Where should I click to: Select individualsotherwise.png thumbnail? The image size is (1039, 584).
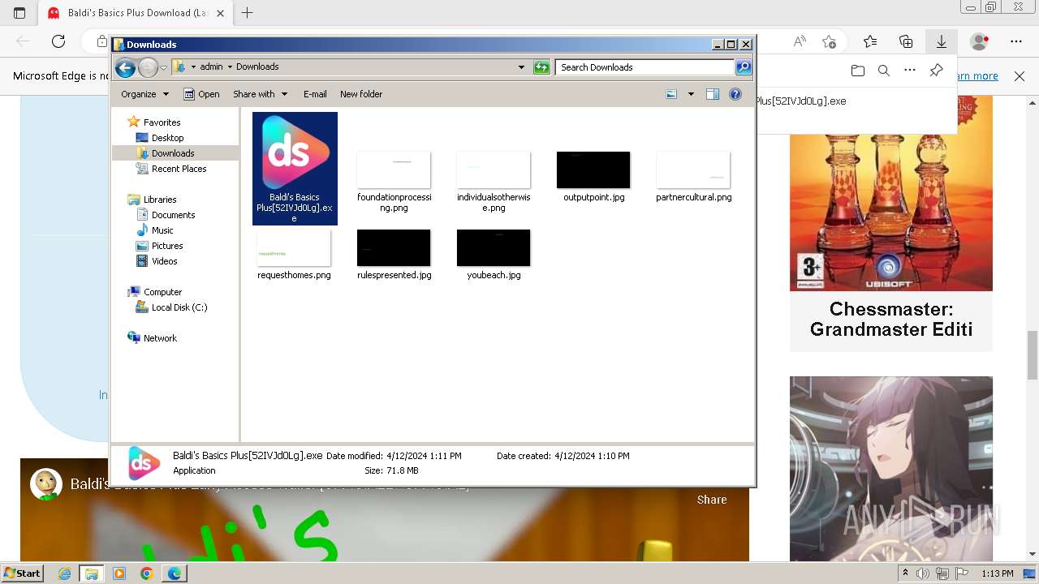point(494,170)
